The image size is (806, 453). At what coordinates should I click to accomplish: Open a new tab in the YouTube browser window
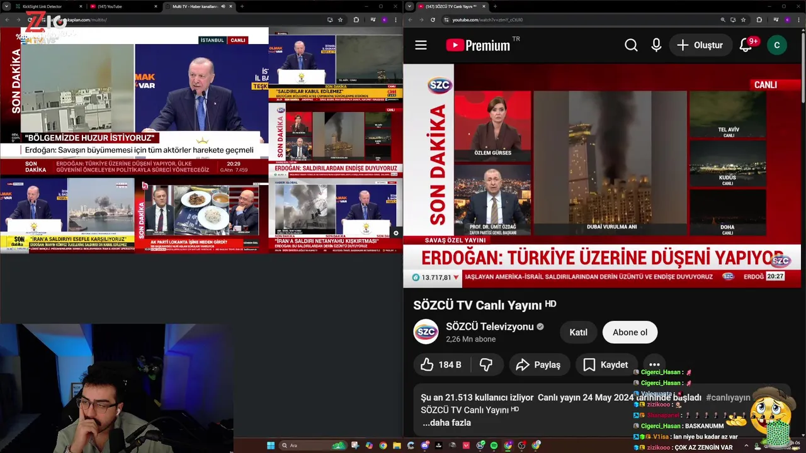[495, 6]
